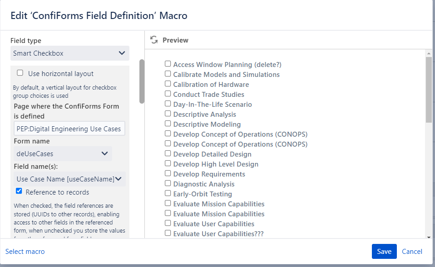
Task: Tick the Descriptive Modeling checkbox
Action: [168, 124]
